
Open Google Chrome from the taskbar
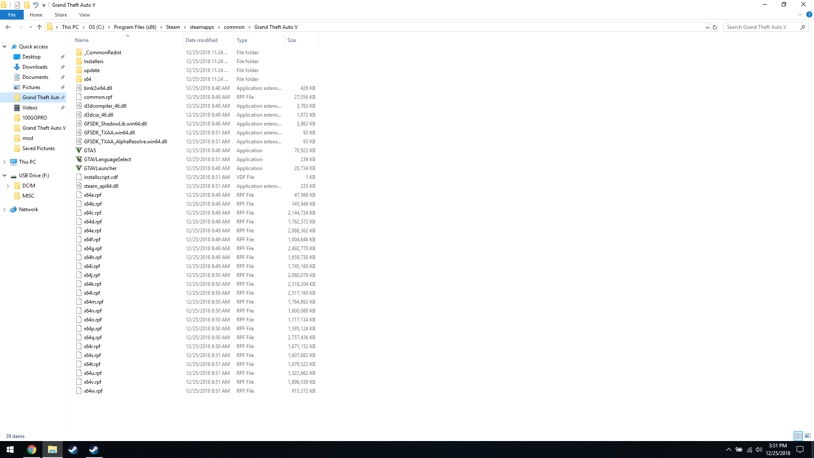tap(32, 450)
